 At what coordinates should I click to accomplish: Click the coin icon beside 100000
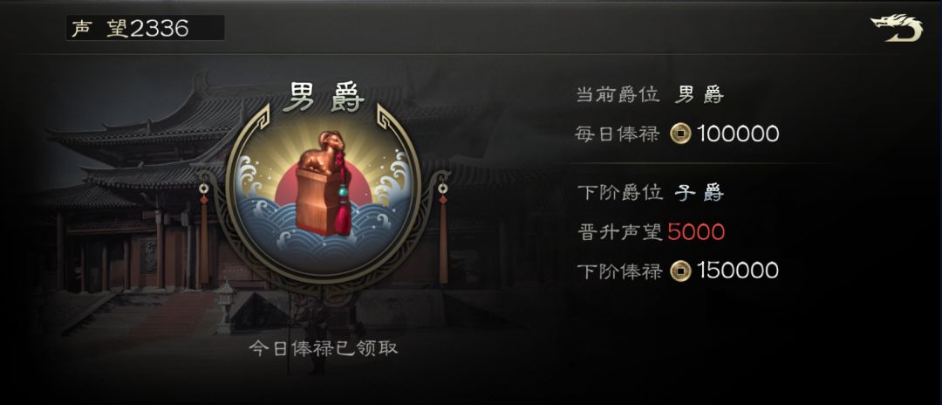(x=680, y=134)
